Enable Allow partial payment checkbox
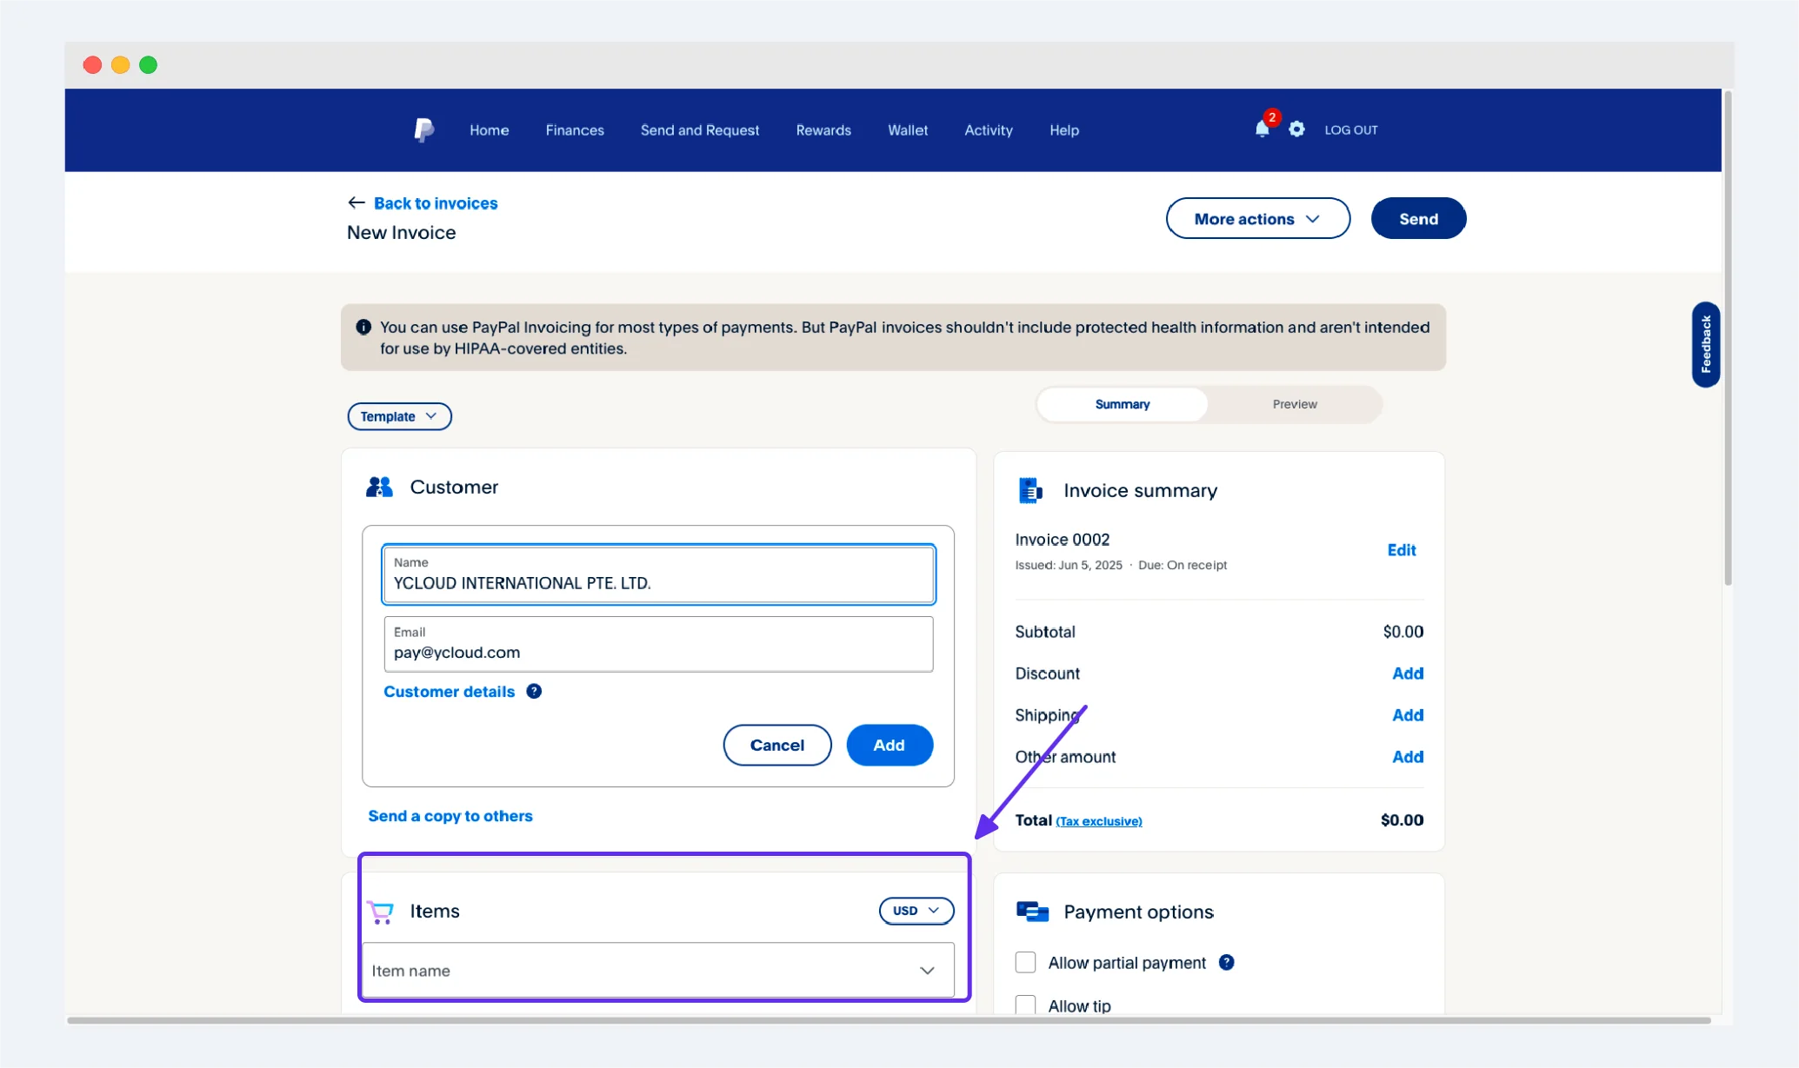Image resolution: width=1799 pixels, height=1068 pixels. pyautogui.click(x=1026, y=962)
